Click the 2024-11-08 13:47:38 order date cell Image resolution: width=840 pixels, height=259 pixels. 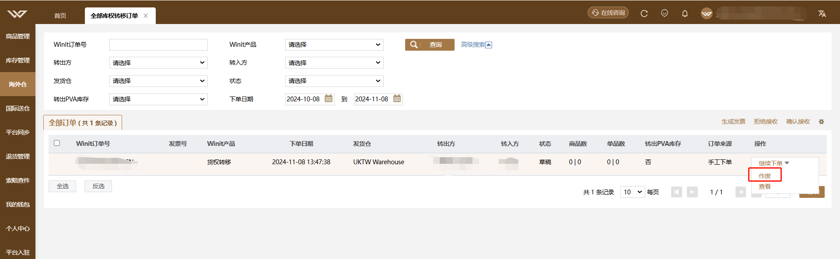coord(301,162)
